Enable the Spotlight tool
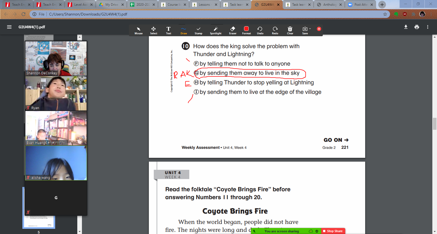 click(x=215, y=30)
